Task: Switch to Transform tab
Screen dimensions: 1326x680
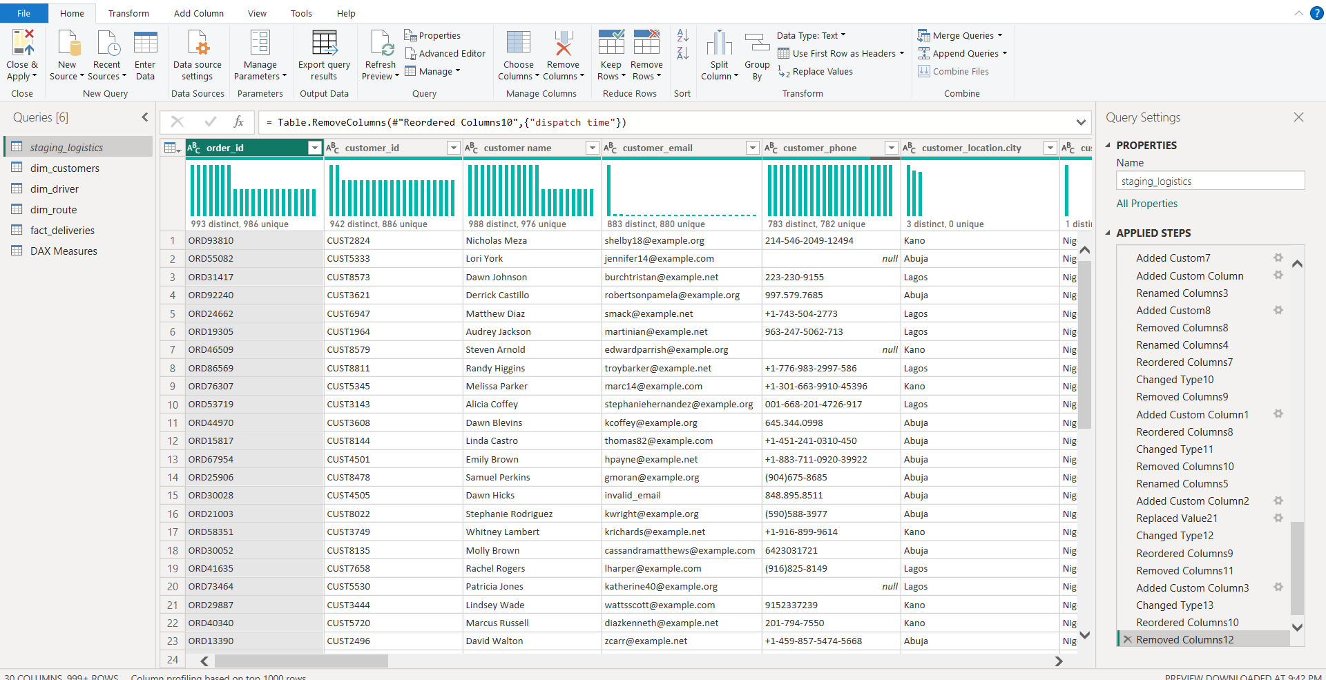Action: pos(128,13)
